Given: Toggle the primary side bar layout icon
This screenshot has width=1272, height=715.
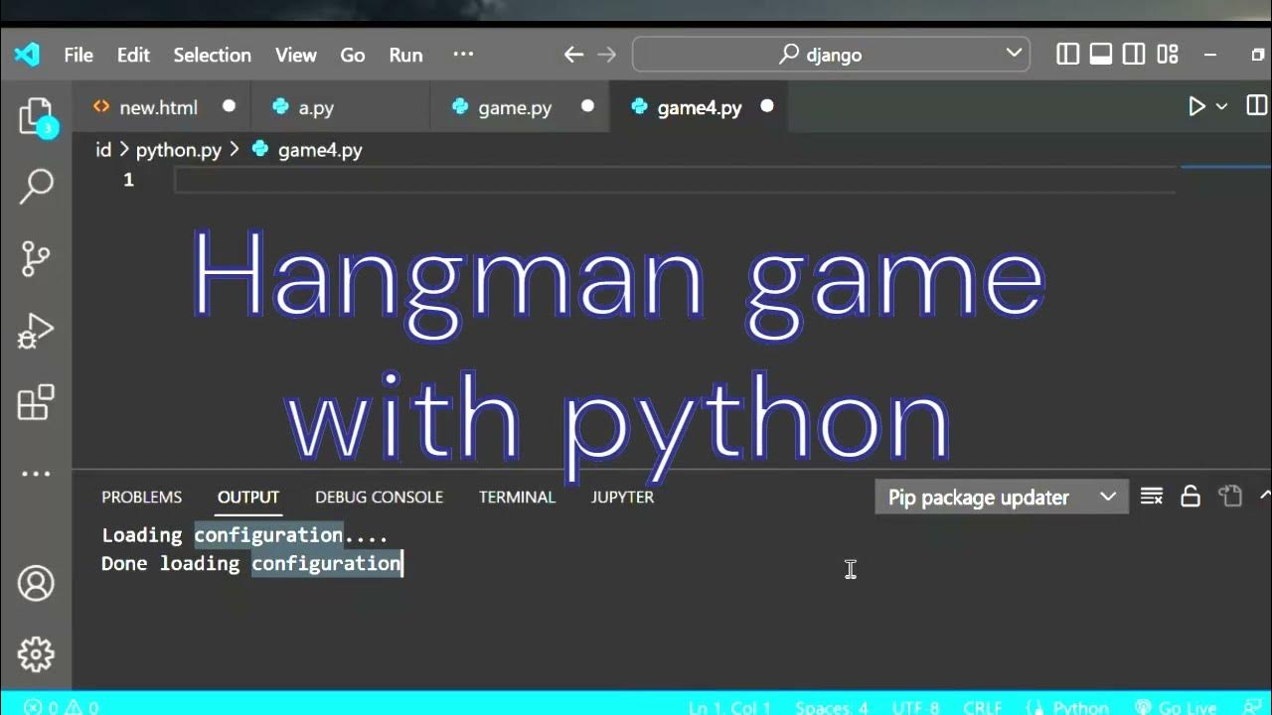Looking at the screenshot, I should tap(1068, 55).
